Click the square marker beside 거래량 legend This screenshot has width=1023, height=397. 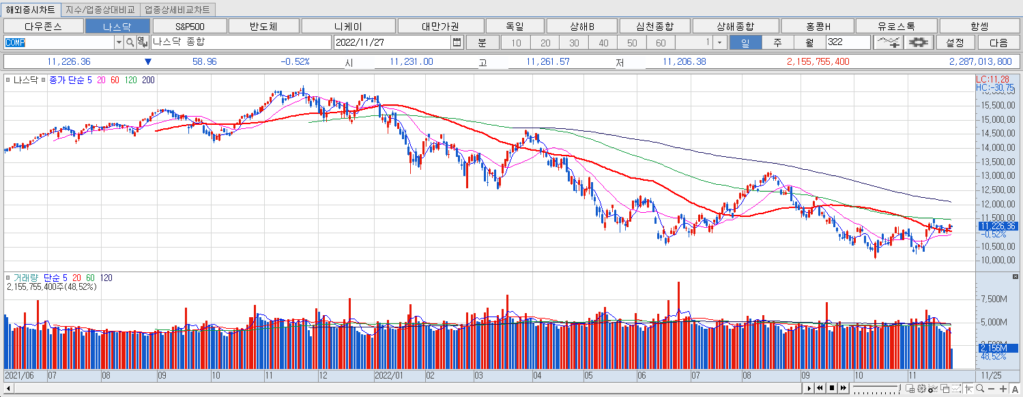tap(8, 278)
